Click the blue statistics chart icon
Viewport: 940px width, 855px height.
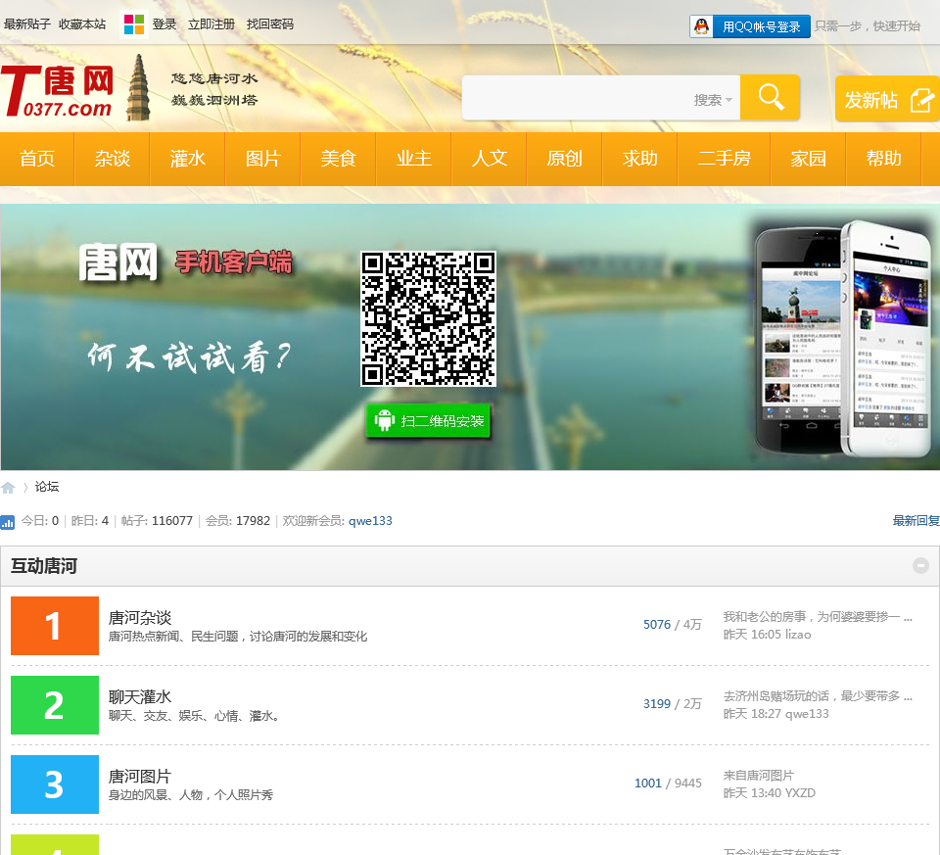(7, 522)
